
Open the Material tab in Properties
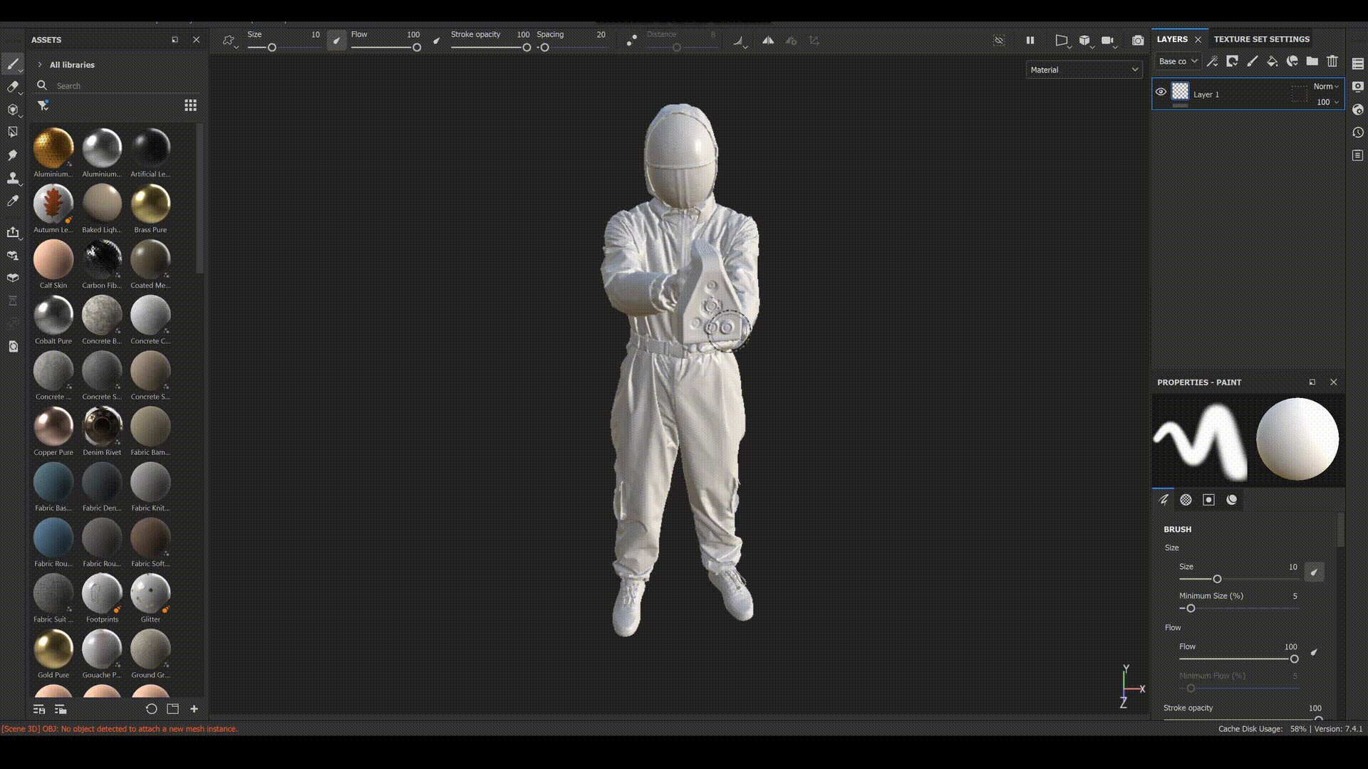[1232, 500]
